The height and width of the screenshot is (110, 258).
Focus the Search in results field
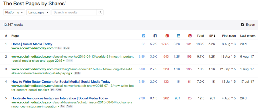click(74, 12)
